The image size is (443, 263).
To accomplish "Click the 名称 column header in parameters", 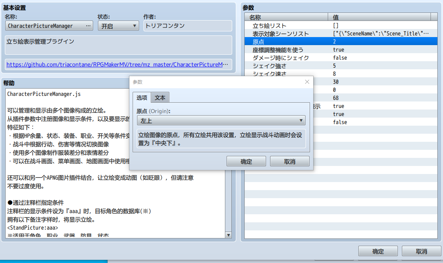I will [x=286, y=17].
